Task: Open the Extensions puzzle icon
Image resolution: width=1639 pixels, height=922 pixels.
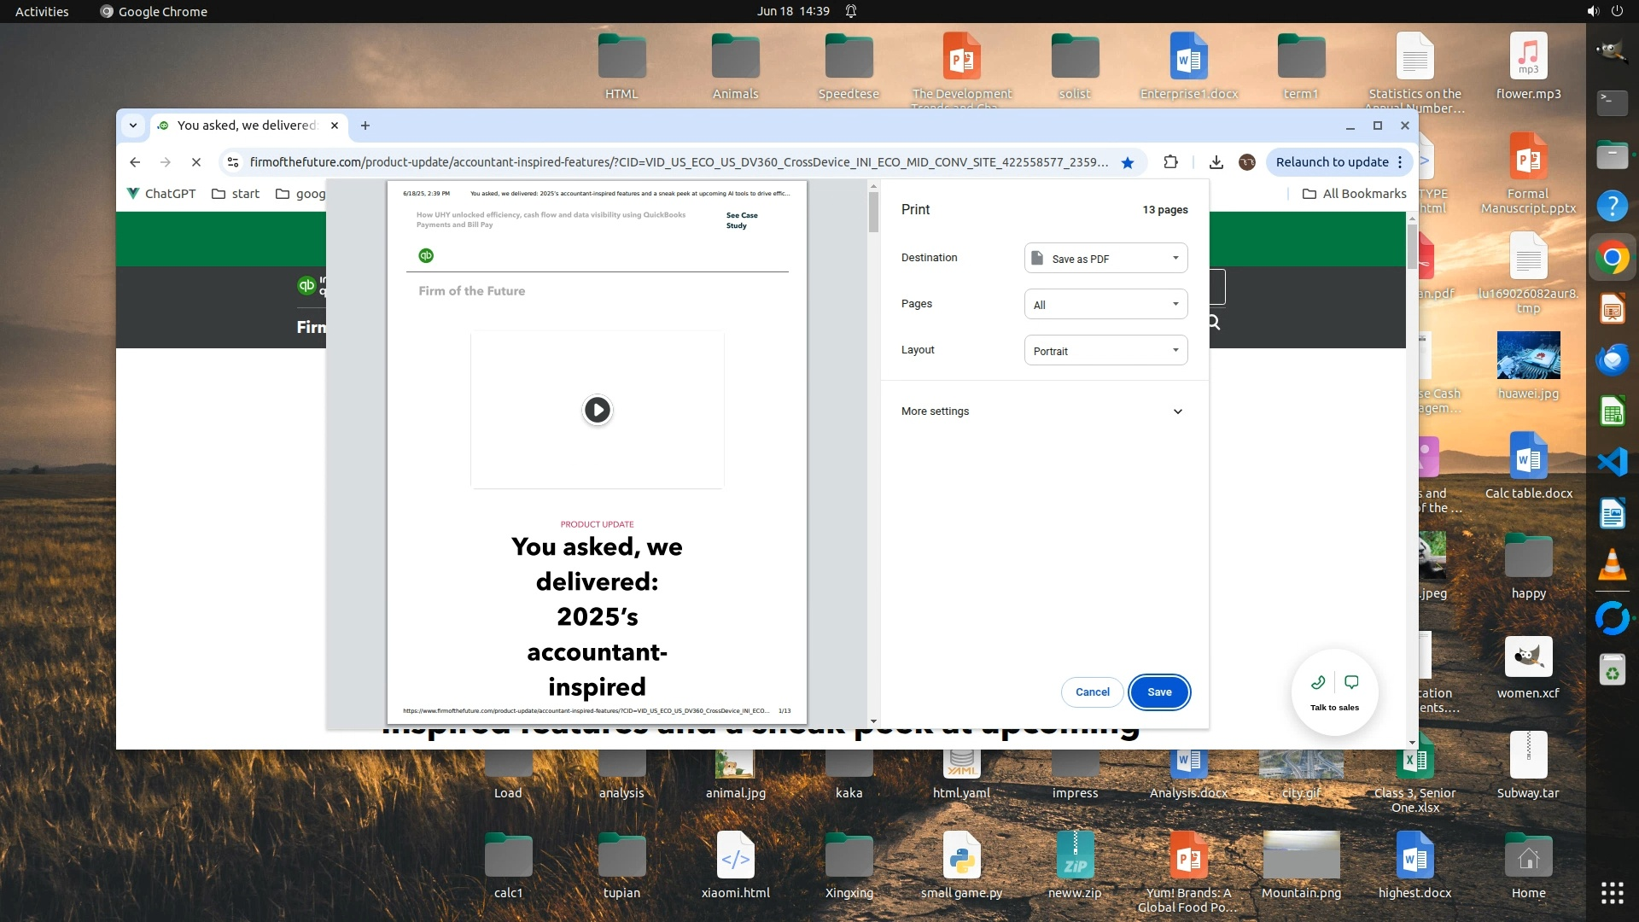Action: [x=1170, y=162]
